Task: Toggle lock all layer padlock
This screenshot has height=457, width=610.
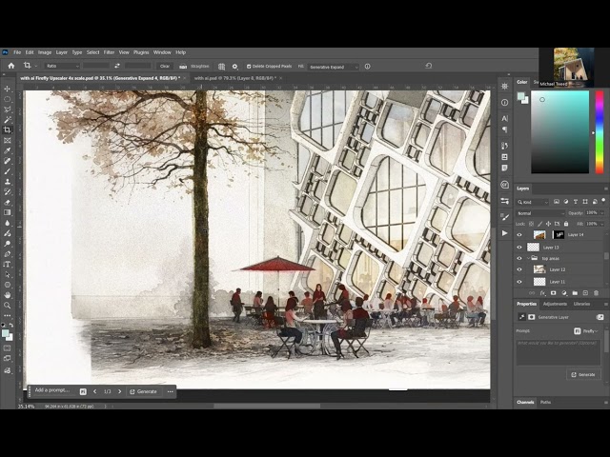Action: tap(566, 224)
